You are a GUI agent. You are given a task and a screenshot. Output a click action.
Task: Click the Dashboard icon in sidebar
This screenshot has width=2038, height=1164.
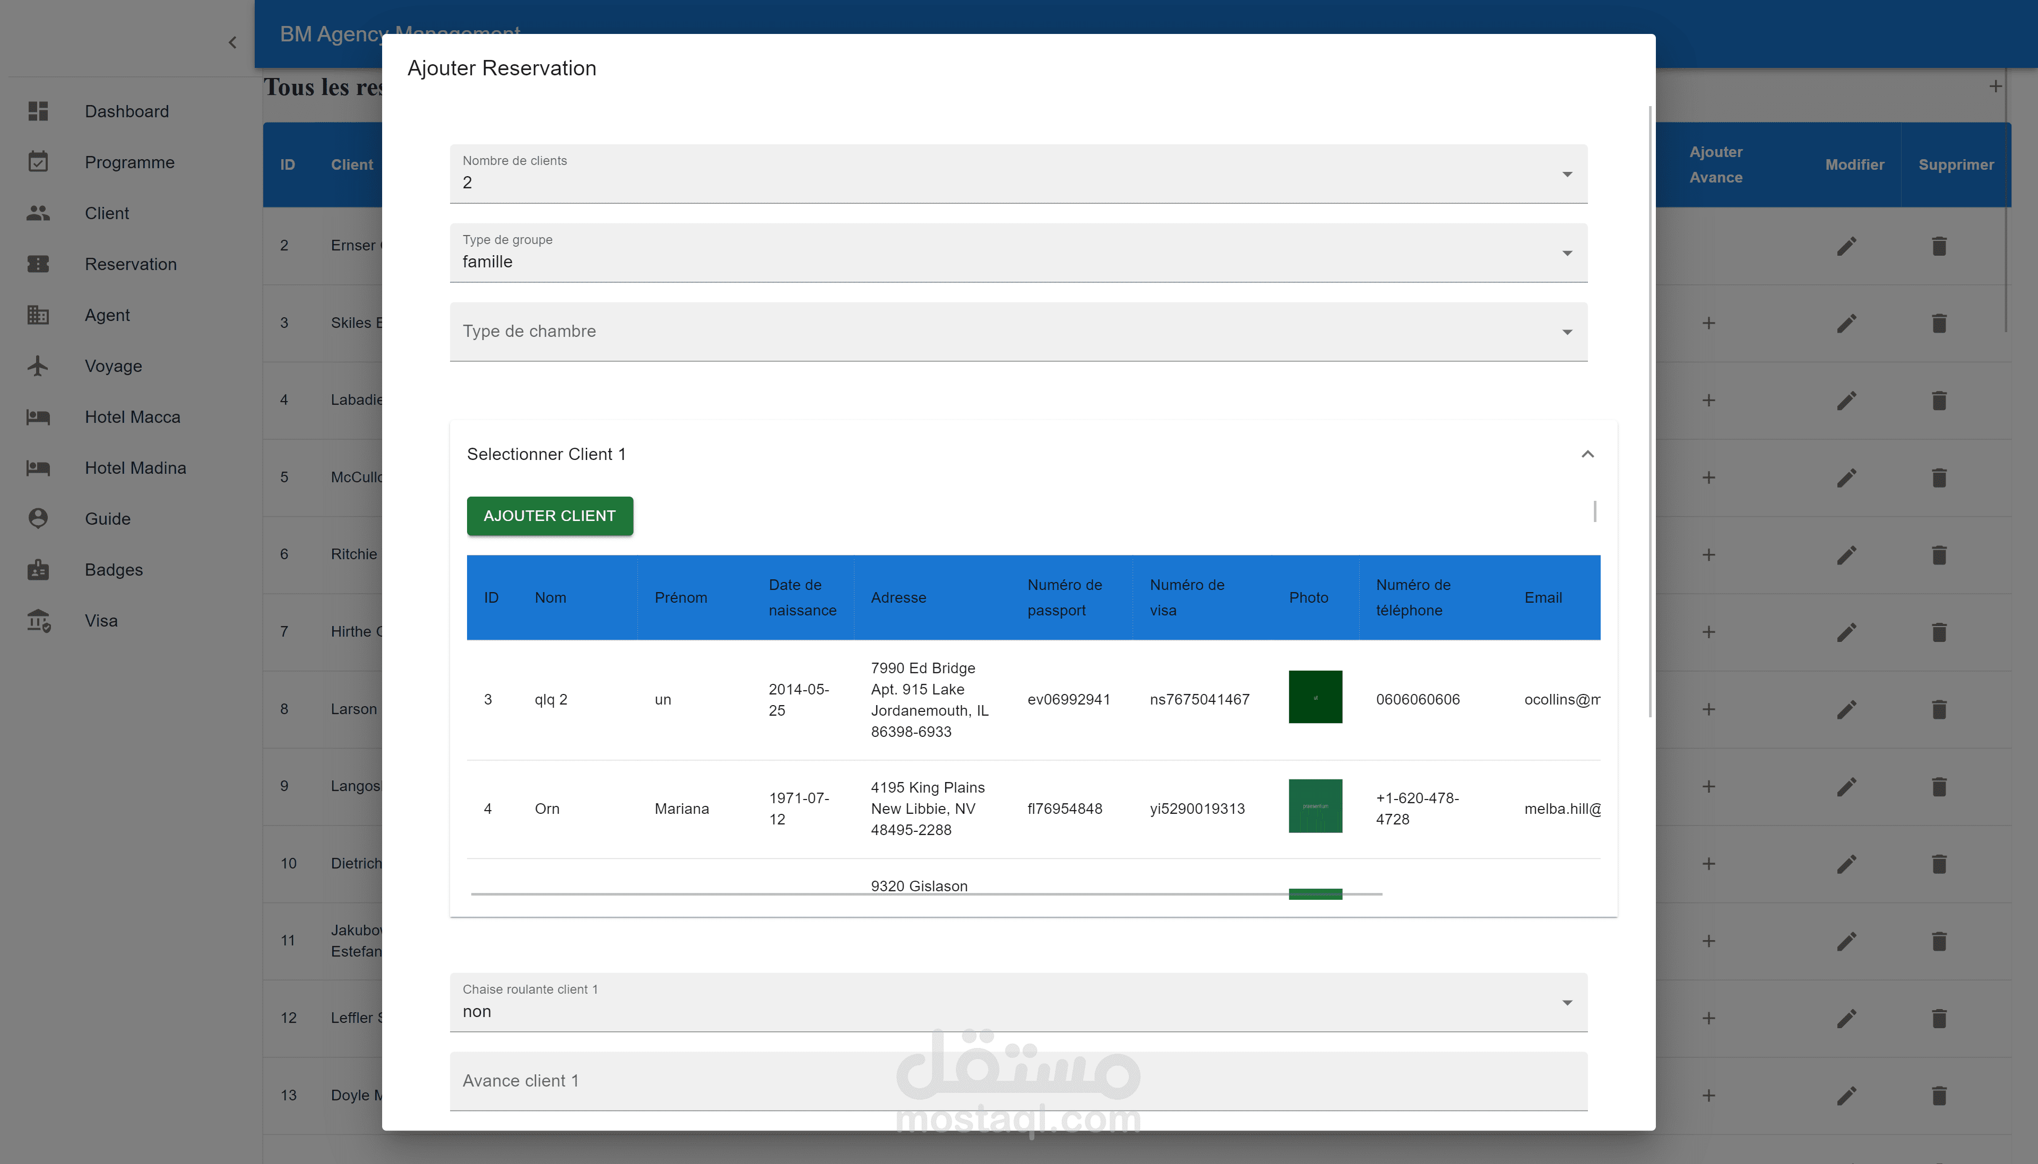click(38, 111)
